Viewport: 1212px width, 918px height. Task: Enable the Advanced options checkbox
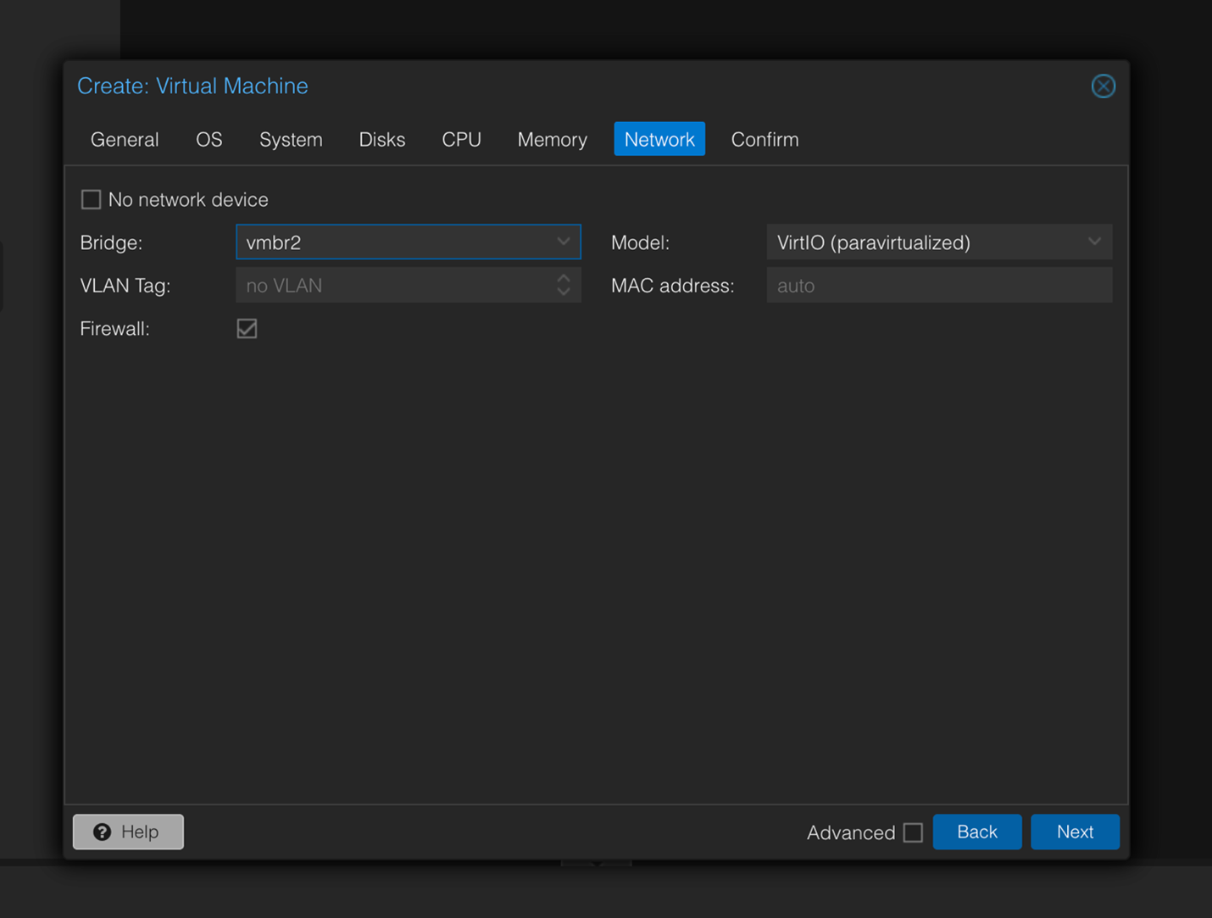[x=913, y=832]
